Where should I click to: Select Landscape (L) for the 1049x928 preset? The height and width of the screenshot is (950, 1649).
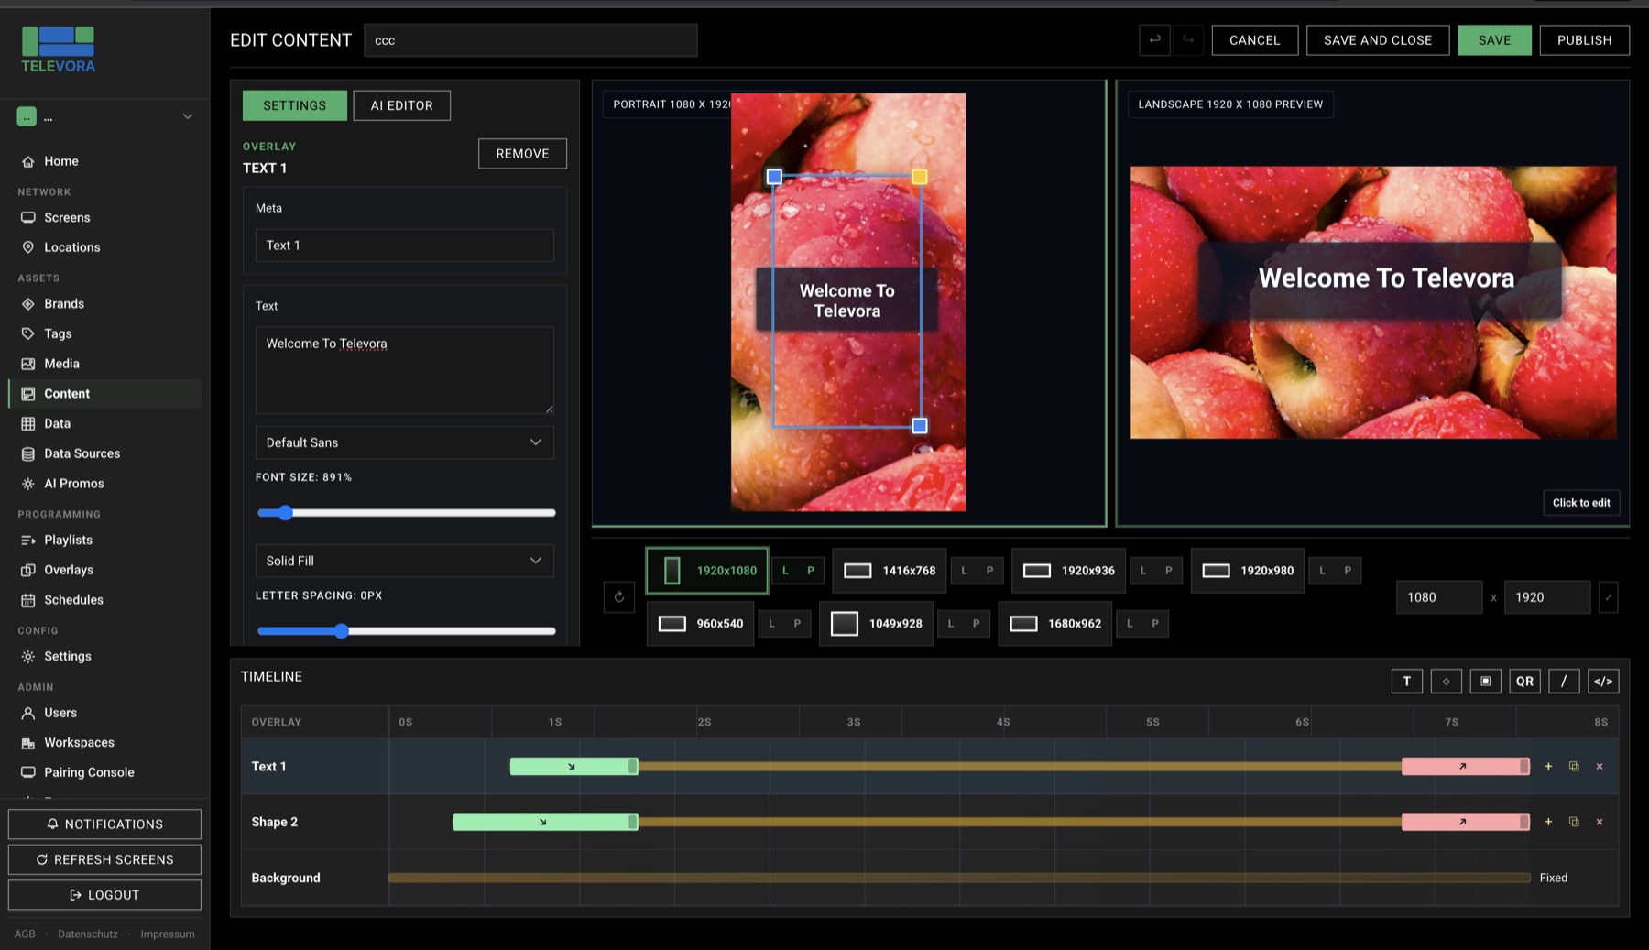click(x=951, y=623)
